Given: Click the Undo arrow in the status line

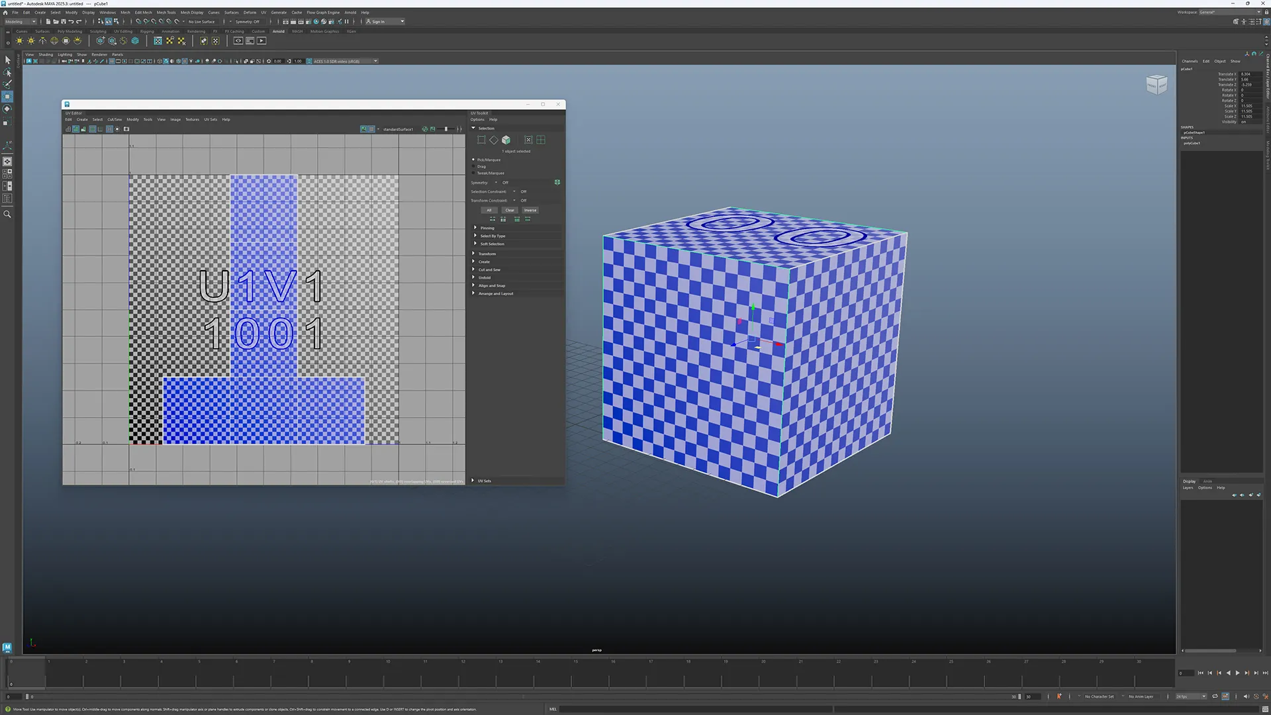Looking at the screenshot, I should tap(71, 22).
